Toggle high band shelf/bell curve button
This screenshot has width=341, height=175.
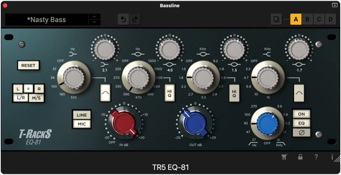(x=299, y=93)
